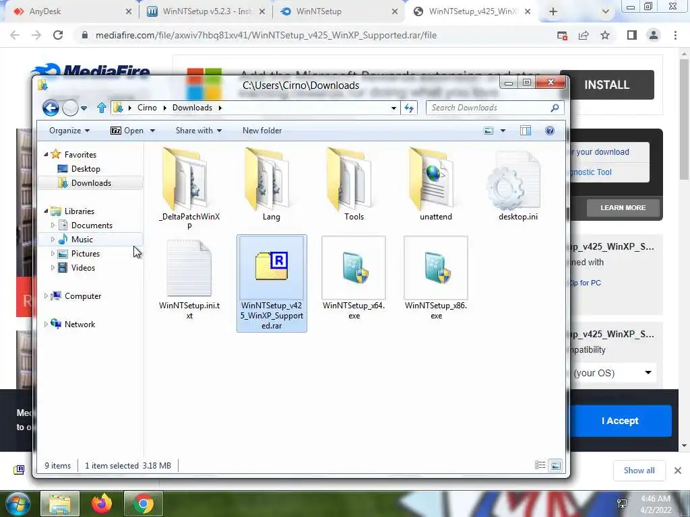Collapse the Favorites tree group

pos(46,154)
